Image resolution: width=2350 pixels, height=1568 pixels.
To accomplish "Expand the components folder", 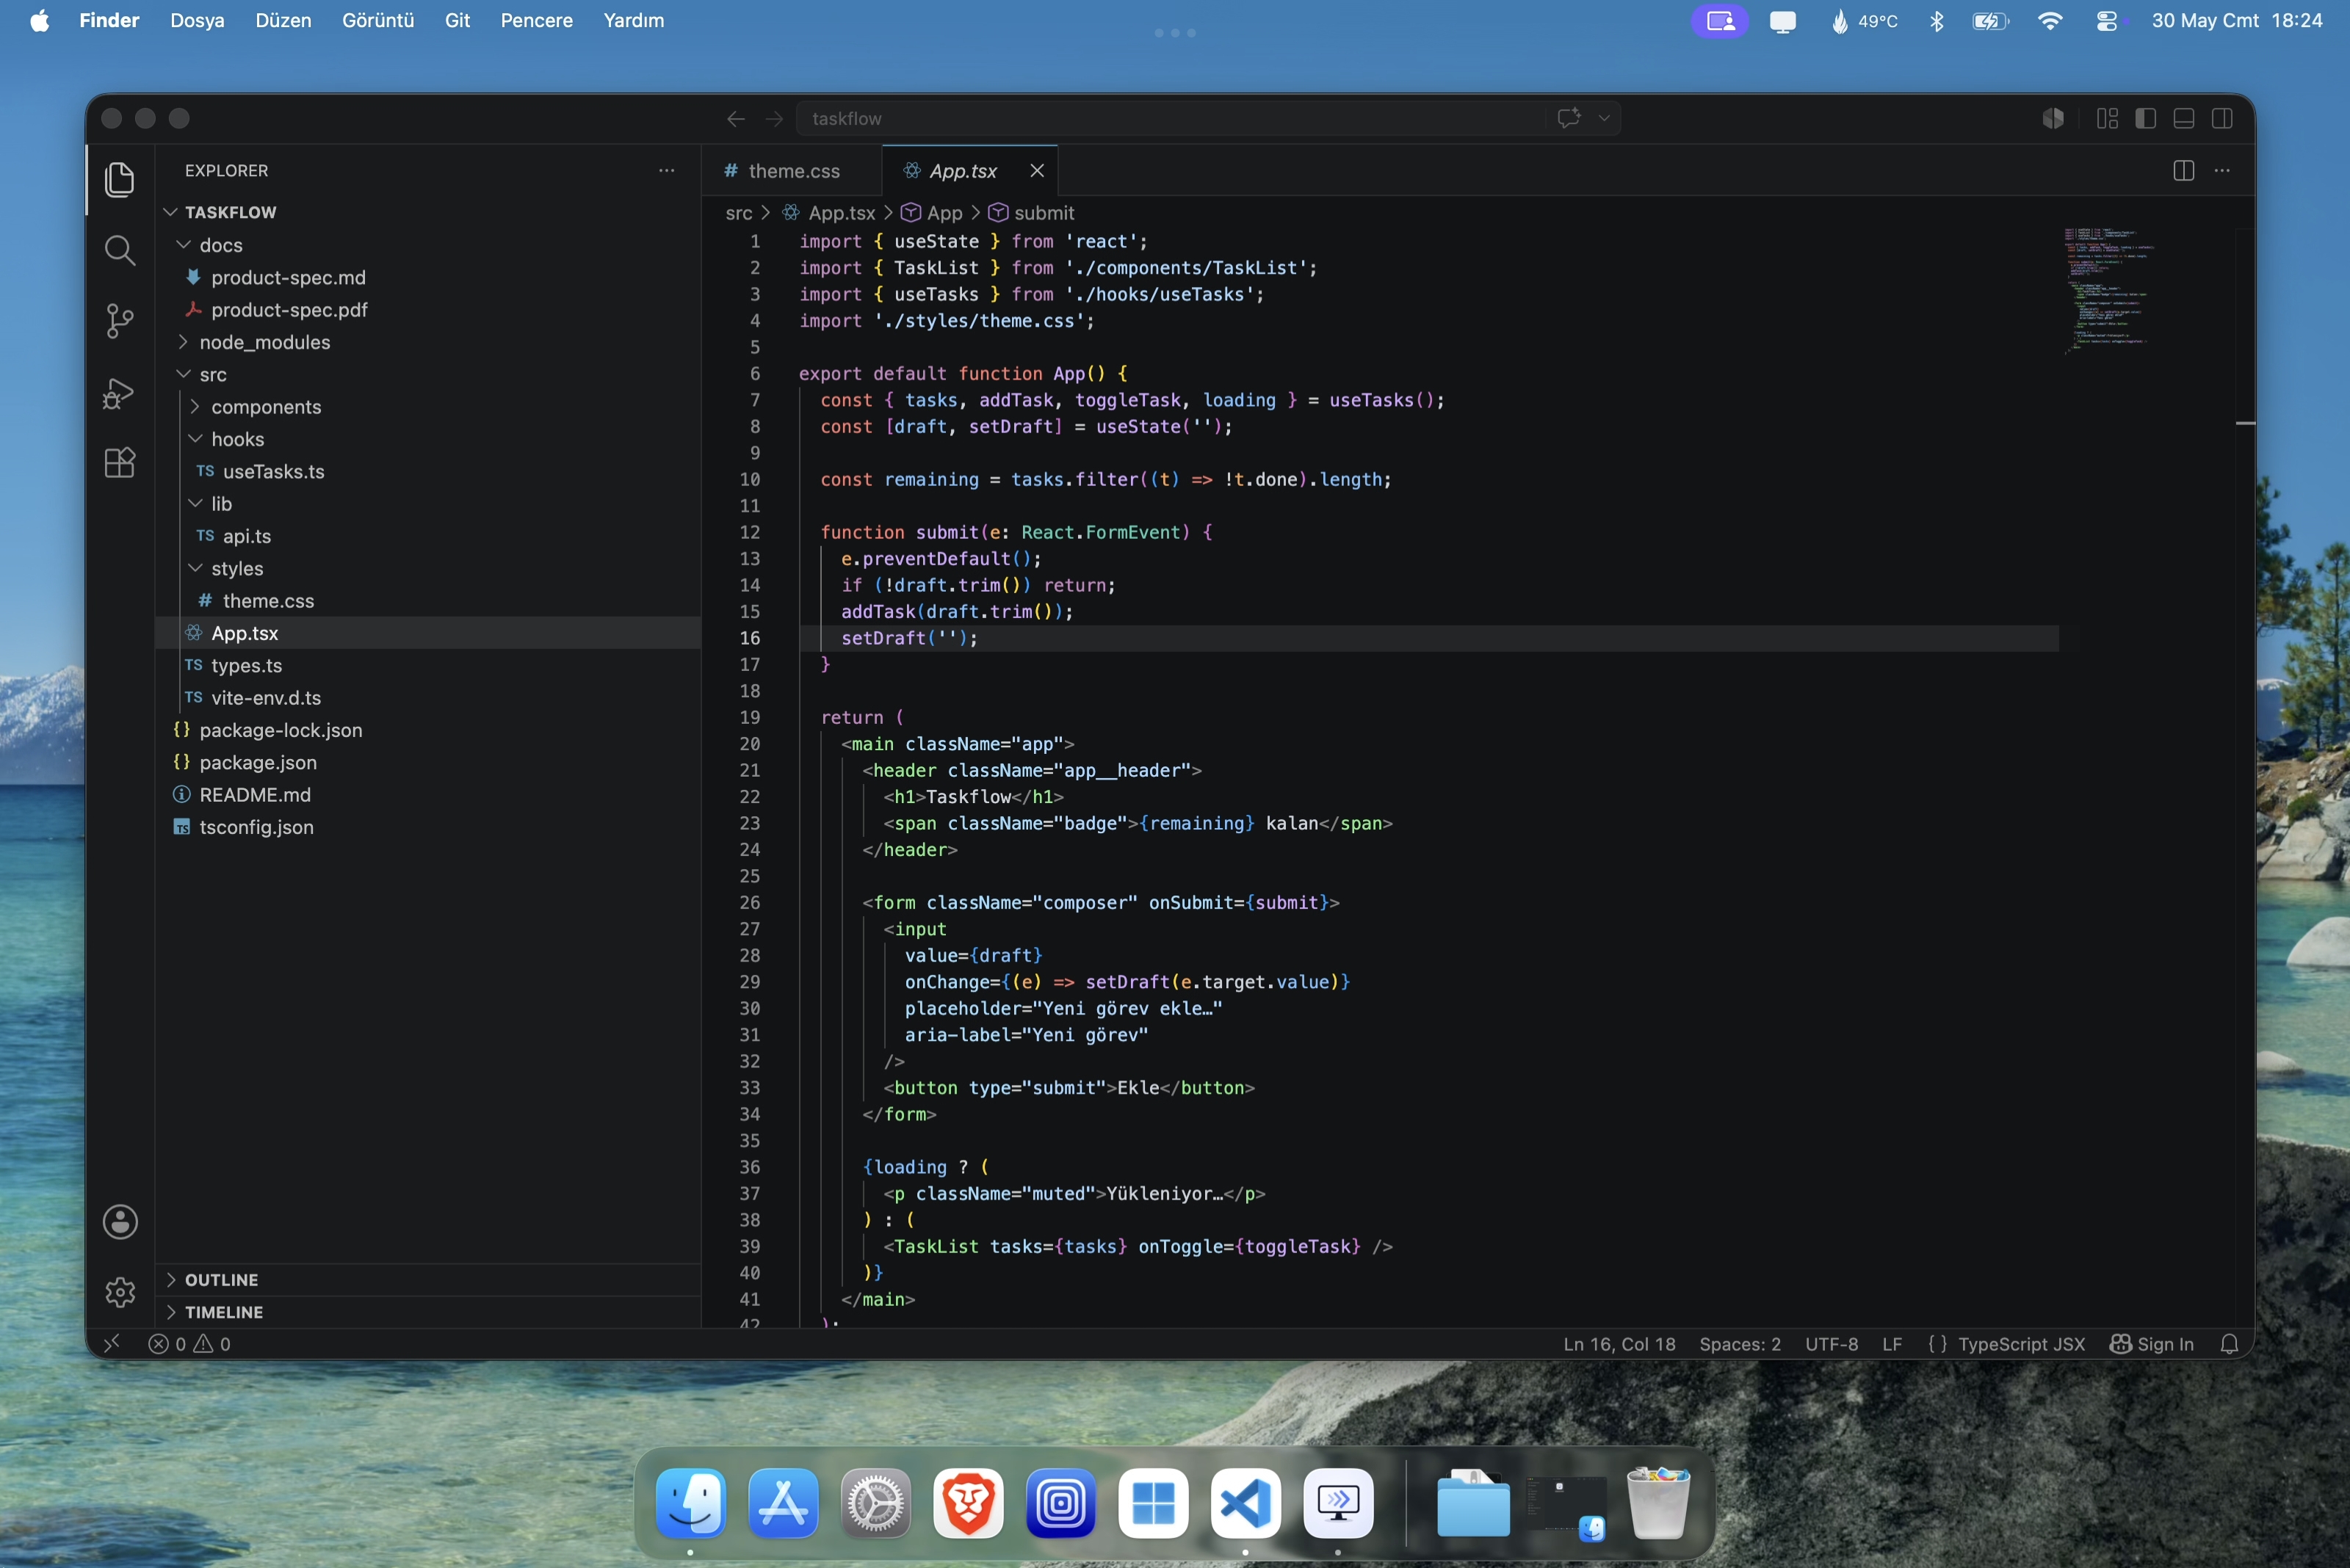I will [x=195, y=407].
